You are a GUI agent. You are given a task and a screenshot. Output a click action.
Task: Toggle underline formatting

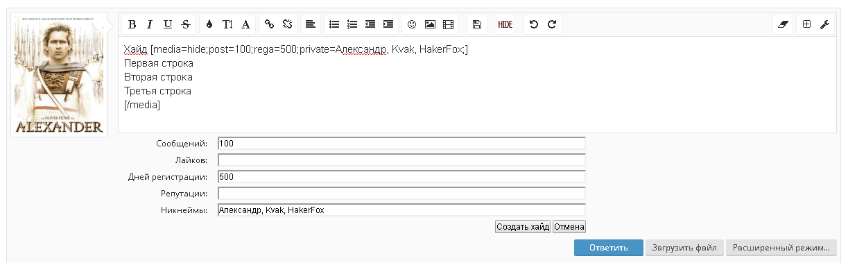point(168,24)
